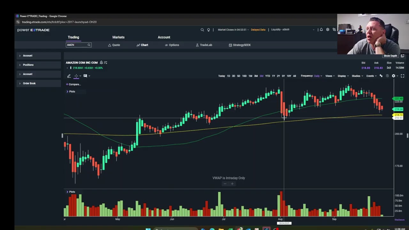Set price alert bell beside AMAZON COM INC
Viewport: 409px width, 230px height.
click(x=101, y=63)
